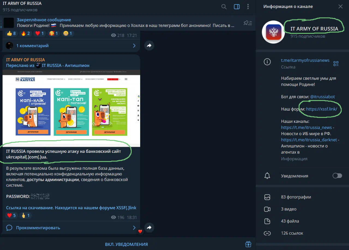The image size is (349, 250).
Task: Click ВКЛ. УВЕДОМЛЕНИЯ button
Action: point(127,244)
